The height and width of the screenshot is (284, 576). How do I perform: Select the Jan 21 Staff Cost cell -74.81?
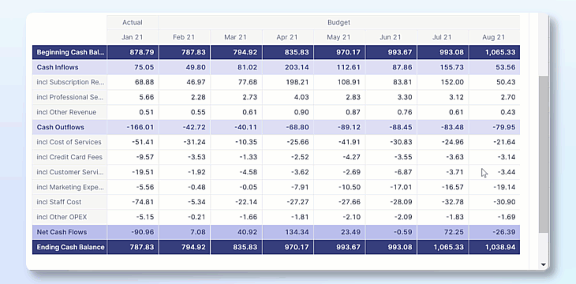[133, 202]
